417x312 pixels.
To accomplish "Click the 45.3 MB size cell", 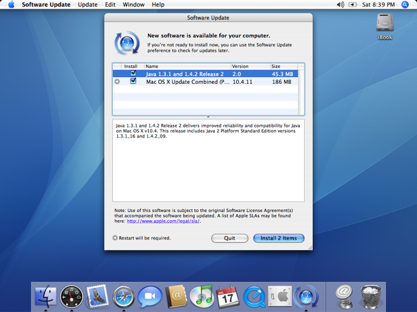I will click(x=282, y=74).
